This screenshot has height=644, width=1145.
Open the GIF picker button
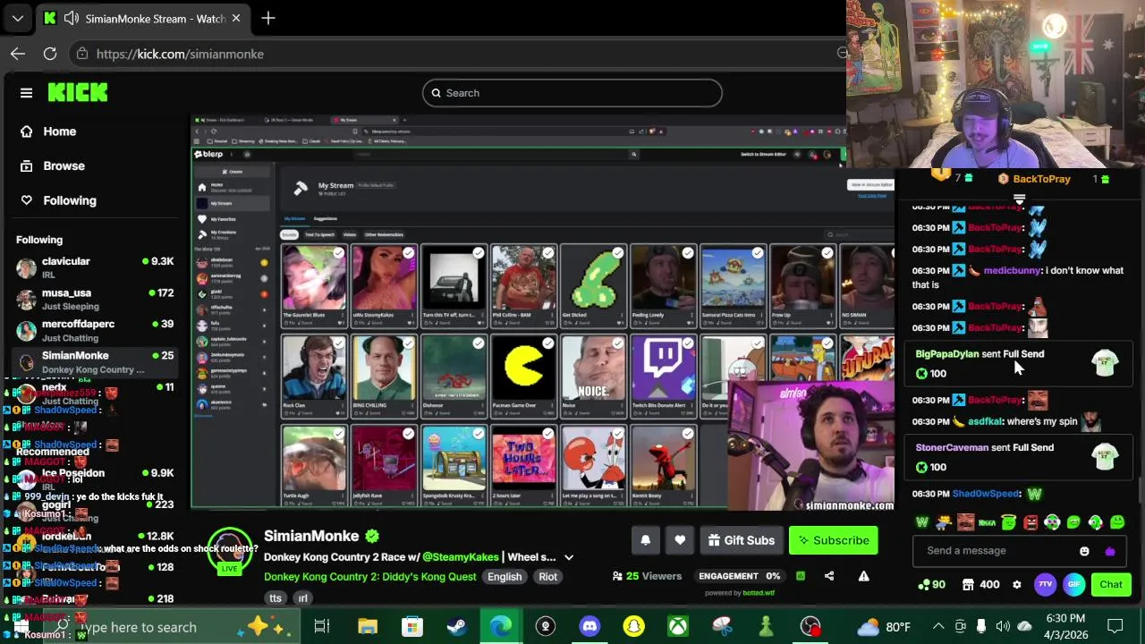point(1073,585)
